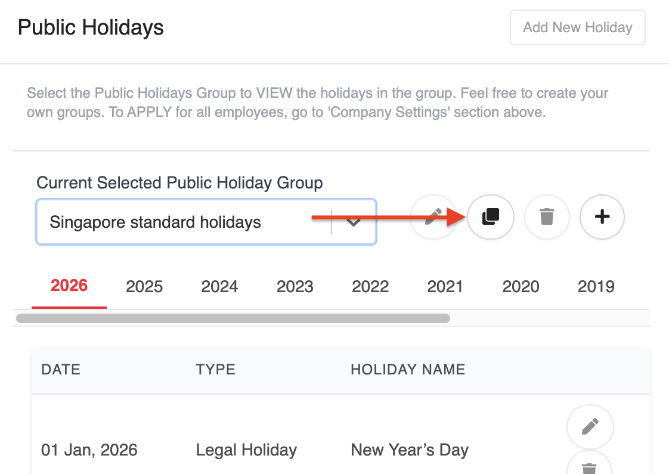Image resolution: width=669 pixels, height=474 pixels.
Task: Go to the 2021 year tab
Action: (x=445, y=287)
